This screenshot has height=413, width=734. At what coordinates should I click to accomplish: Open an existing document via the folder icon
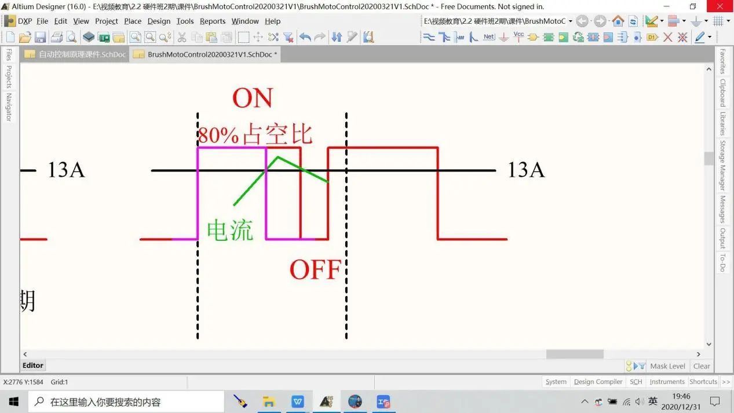(25, 37)
